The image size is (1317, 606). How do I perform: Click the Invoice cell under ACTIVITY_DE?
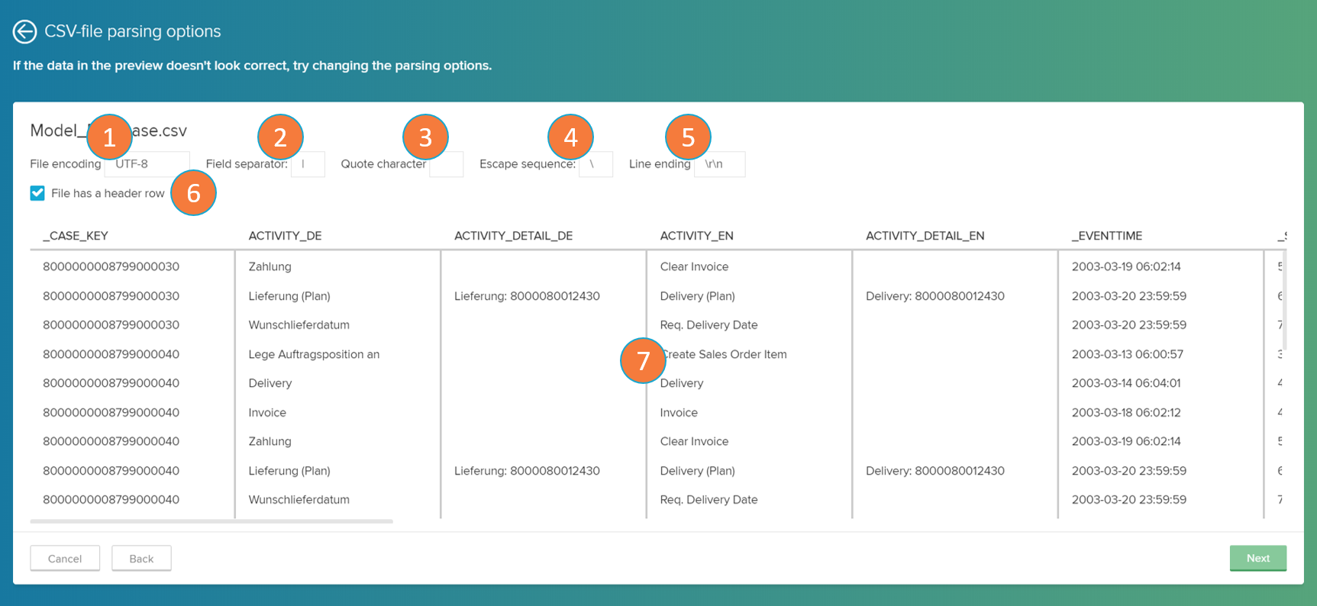[267, 412]
